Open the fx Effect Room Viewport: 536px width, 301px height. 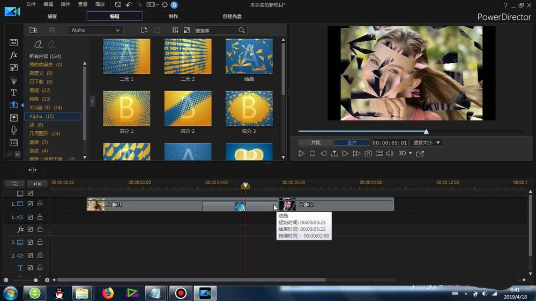coord(14,55)
